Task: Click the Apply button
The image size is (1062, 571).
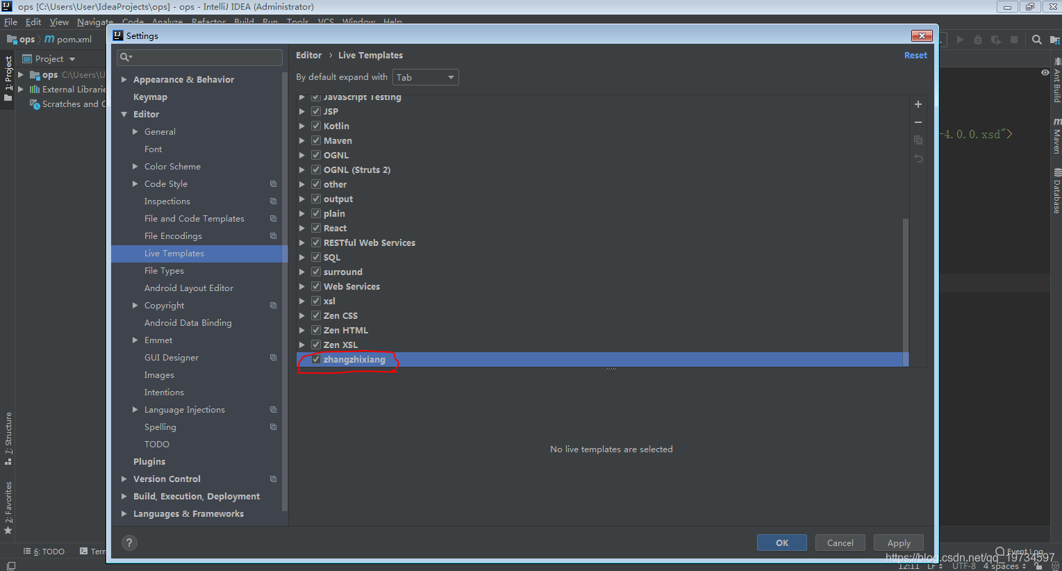Action: (x=899, y=543)
